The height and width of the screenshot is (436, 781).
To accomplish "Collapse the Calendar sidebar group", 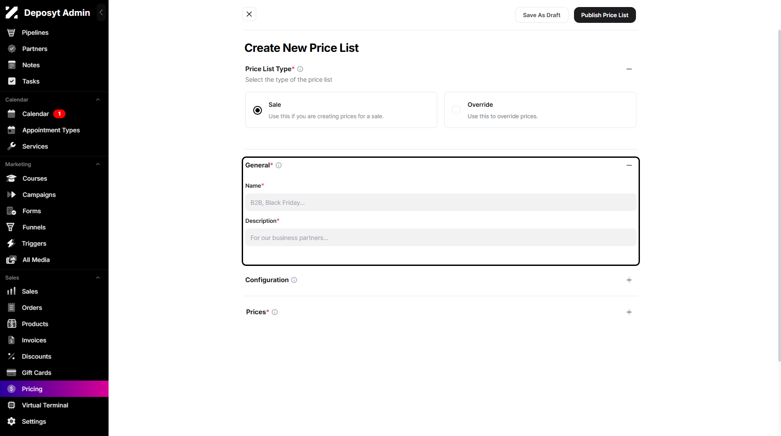I will pyautogui.click(x=98, y=100).
